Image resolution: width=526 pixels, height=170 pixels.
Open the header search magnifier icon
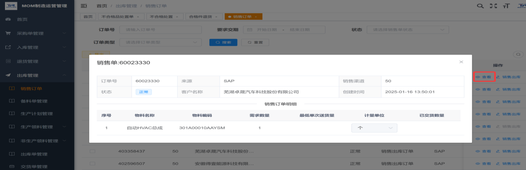(480, 6)
